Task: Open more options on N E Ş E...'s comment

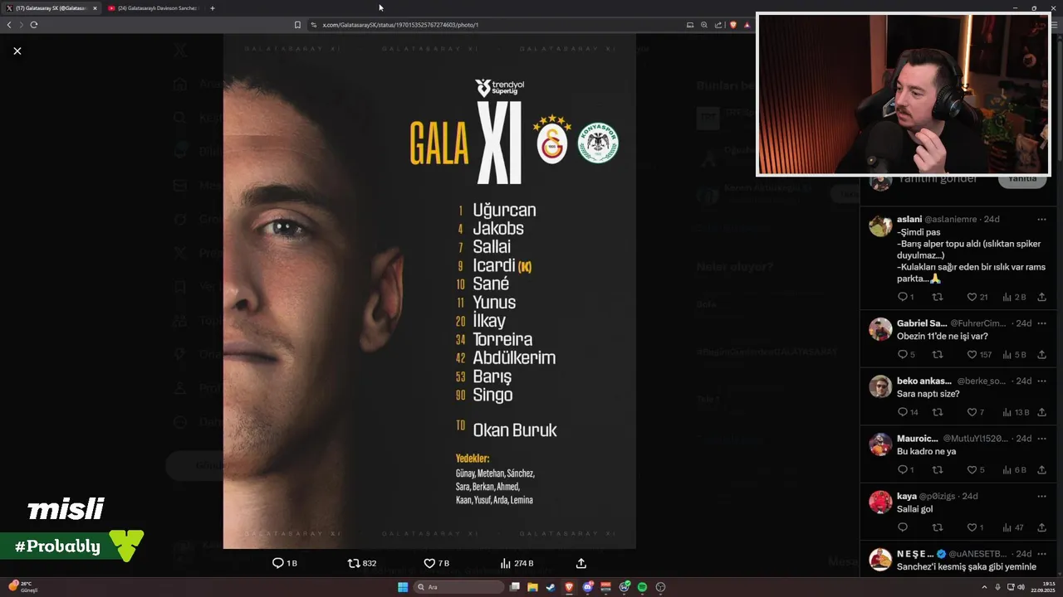Action: click(1041, 554)
